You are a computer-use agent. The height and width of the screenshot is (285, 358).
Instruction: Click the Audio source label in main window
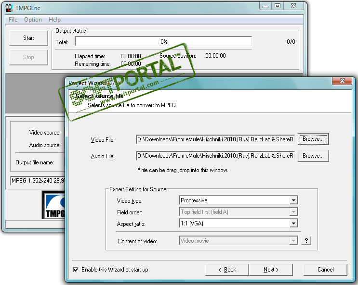pos(45,145)
